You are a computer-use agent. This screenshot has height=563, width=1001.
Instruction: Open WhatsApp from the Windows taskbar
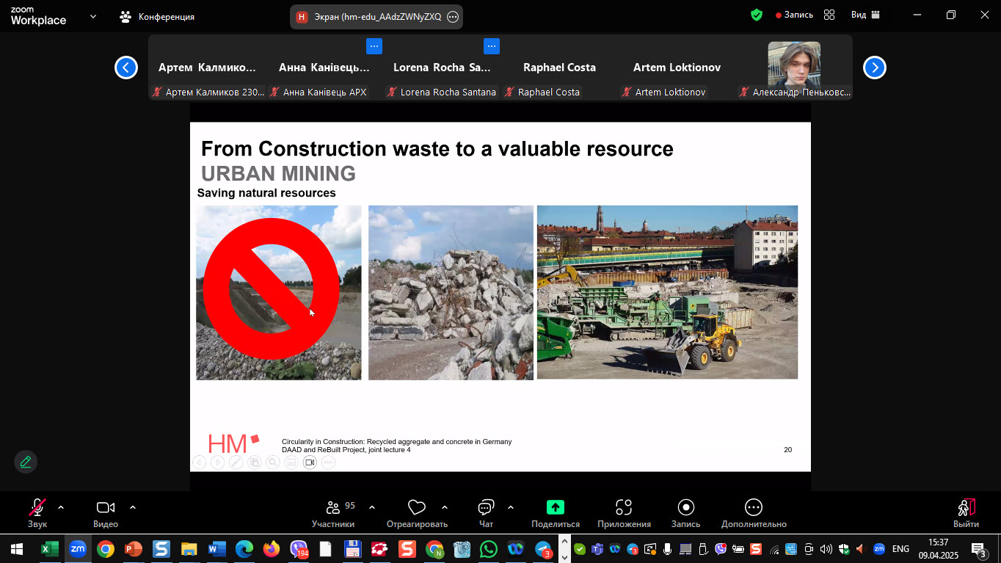click(488, 549)
